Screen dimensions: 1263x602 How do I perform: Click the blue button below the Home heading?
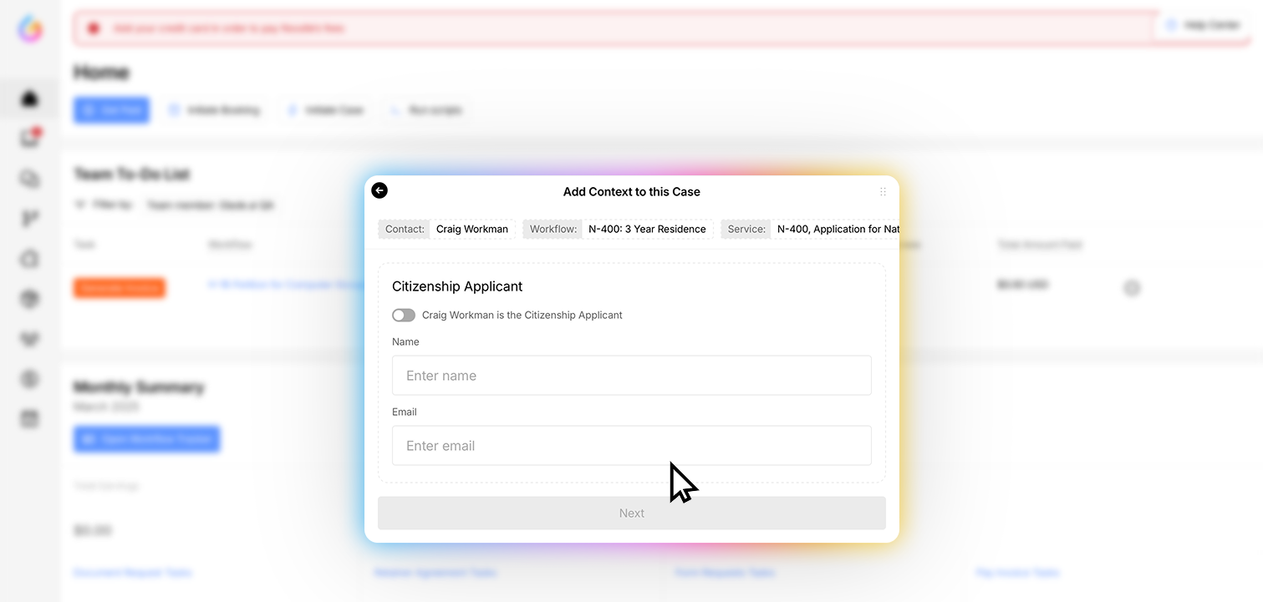coord(111,110)
